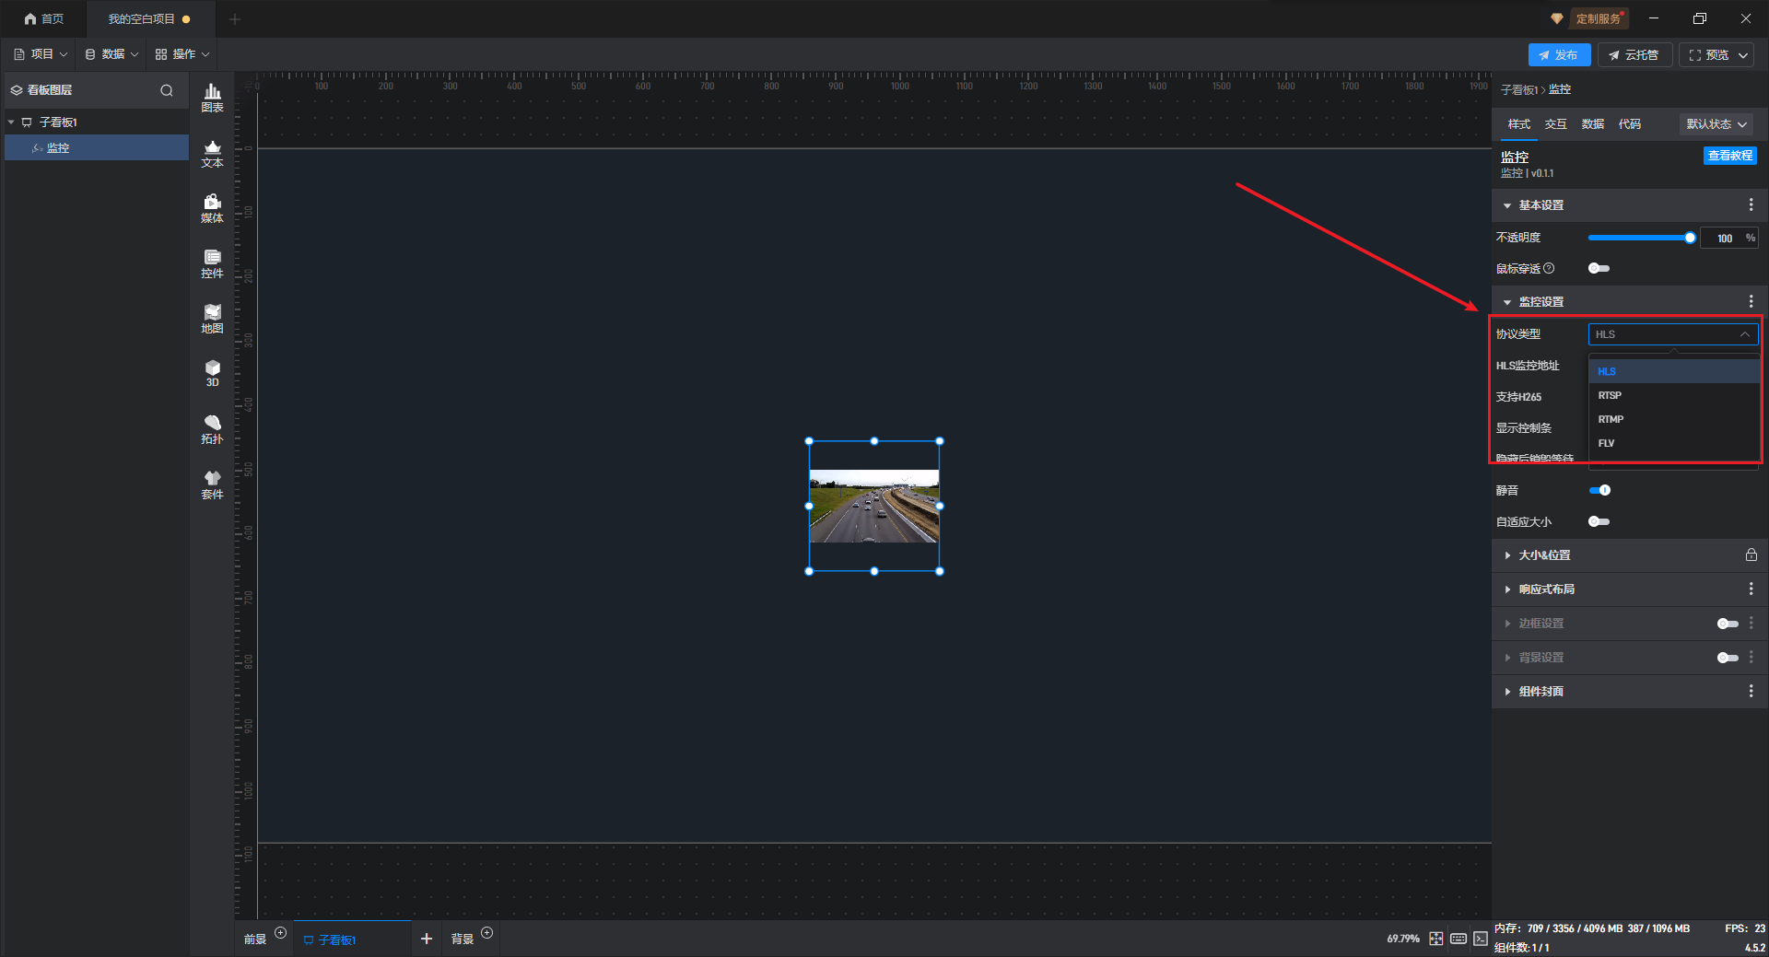The width and height of the screenshot is (1769, 957).
Task: Open the 项目 menu
Action: click(41, 54)
